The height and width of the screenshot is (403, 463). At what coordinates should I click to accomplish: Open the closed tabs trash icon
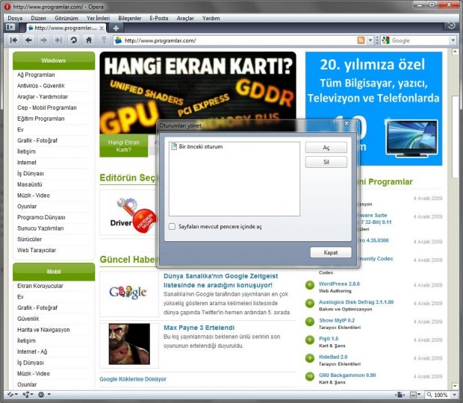[451, 26]
